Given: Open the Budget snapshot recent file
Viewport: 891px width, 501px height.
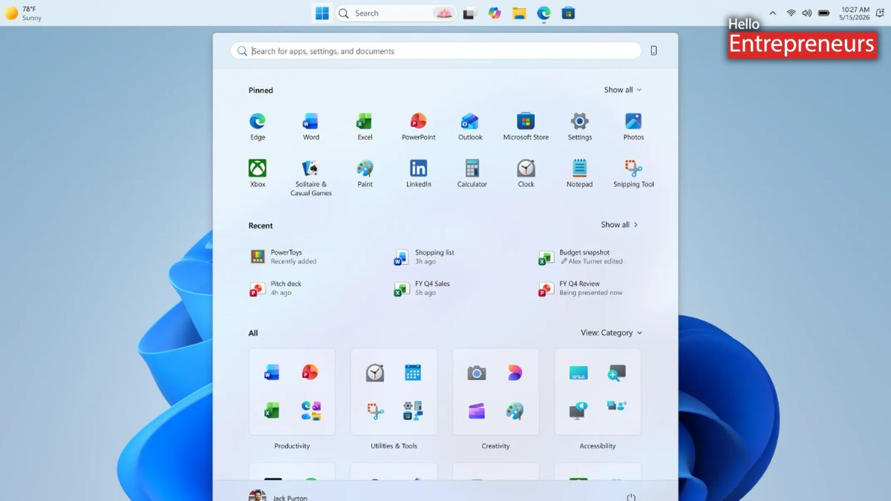Looking at the screenshot, I should click(x=581, y=257).
